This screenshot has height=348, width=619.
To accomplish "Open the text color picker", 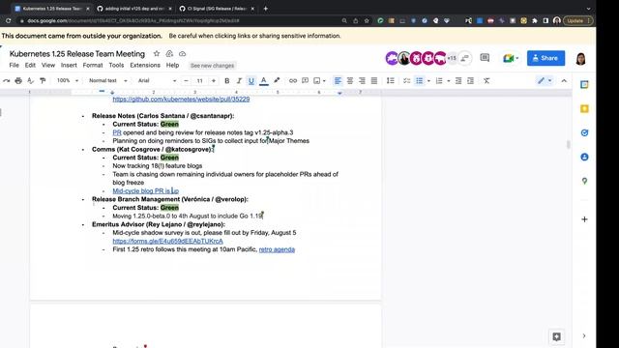I will coord(264,80).
